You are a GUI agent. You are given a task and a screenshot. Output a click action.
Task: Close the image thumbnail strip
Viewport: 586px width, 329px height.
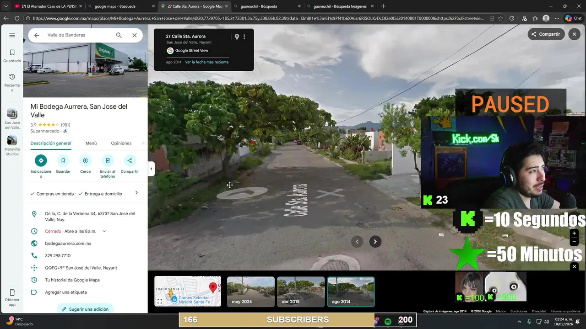(x=574, y=266)
